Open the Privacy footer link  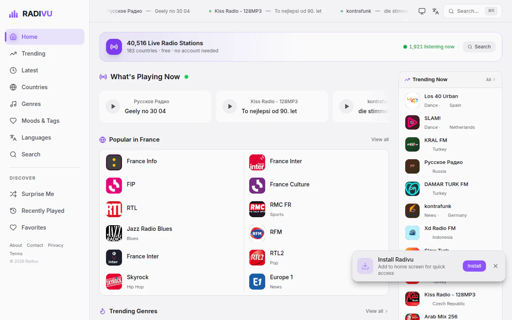point(56,245)
